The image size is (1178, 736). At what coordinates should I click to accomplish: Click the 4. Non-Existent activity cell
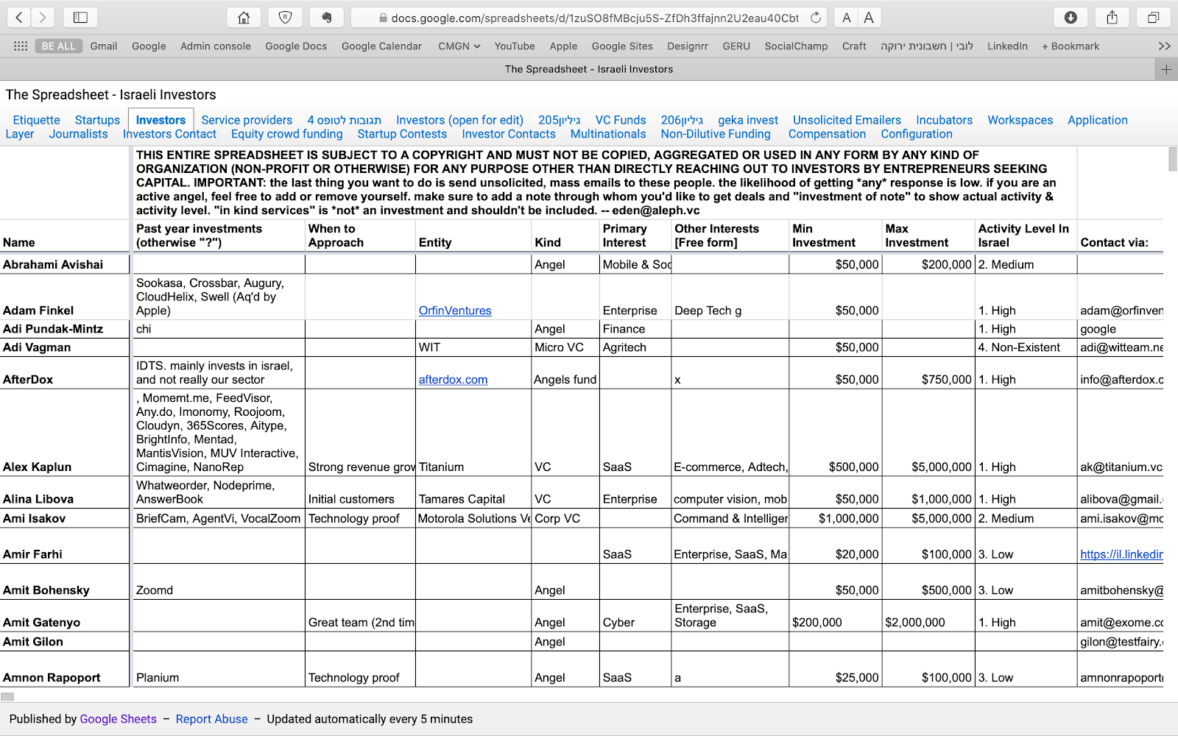pos(1026,347)
